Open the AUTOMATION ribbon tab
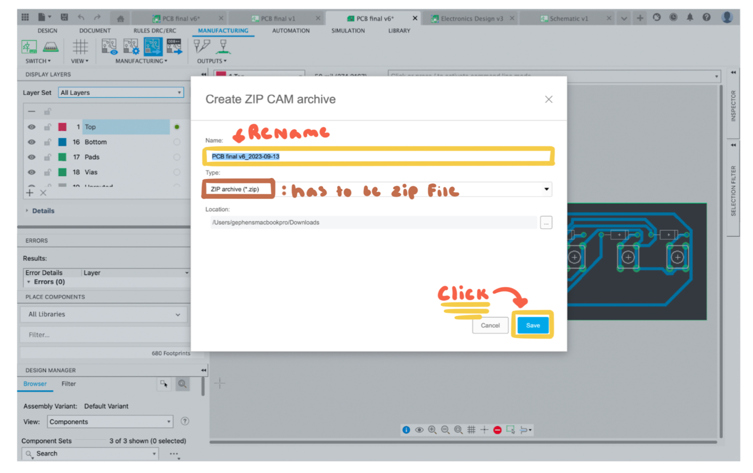Viewport: 753px width, 473px height. pos(291,31)
